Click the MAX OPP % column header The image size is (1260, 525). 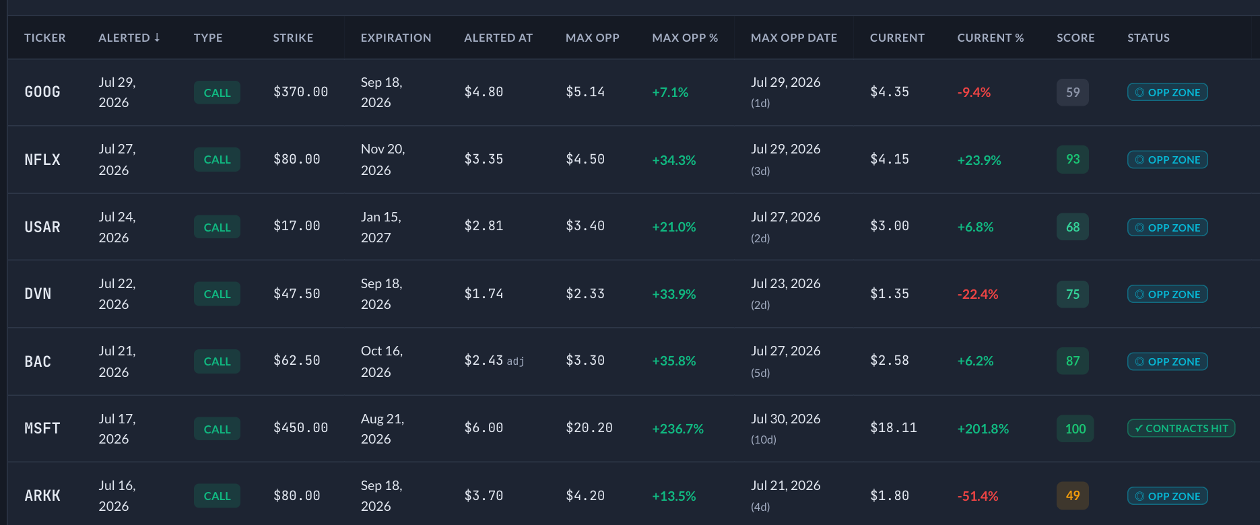pos(685,38)
